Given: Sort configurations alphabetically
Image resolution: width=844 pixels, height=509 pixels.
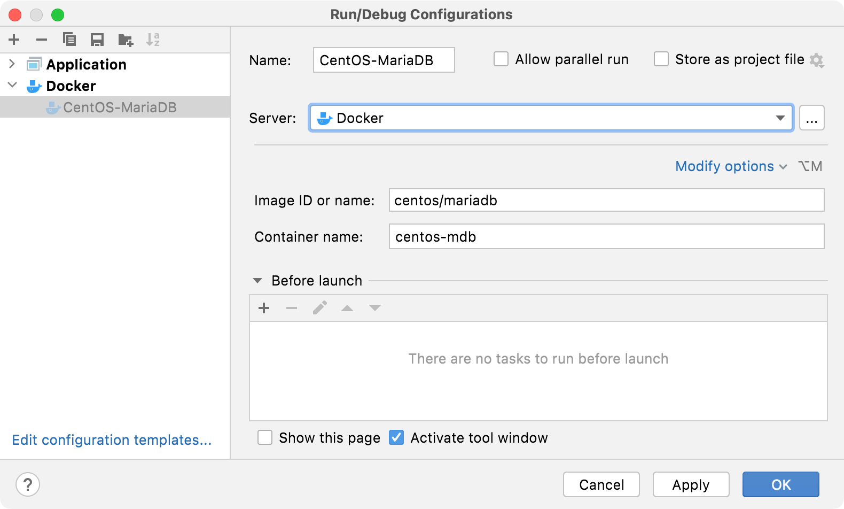Looking at the screenshot, I should tap(153, 40).
